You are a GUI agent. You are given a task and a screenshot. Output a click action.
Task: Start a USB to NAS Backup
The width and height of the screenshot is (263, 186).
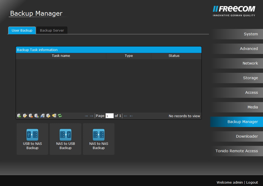(x=32, y=139)
